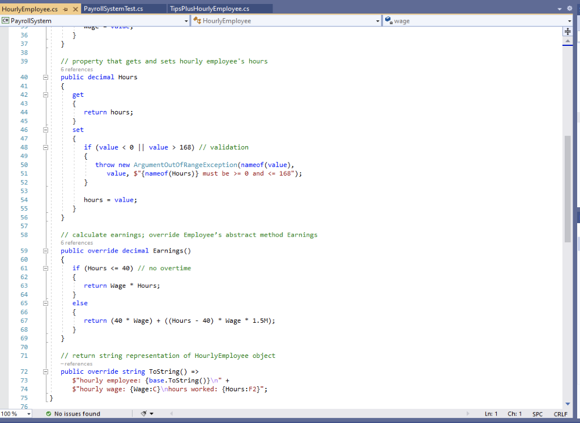Open the document tab overflow dropdown
Viewport: 580px width, 423px height.
pos(559,9)
